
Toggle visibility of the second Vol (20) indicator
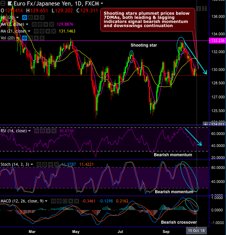25,38
